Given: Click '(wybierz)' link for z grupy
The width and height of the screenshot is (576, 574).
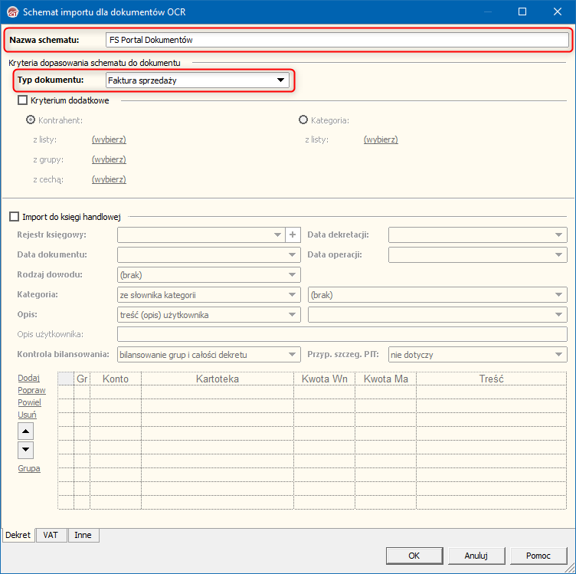Looking at the screenshot, I should click(109, 159).
